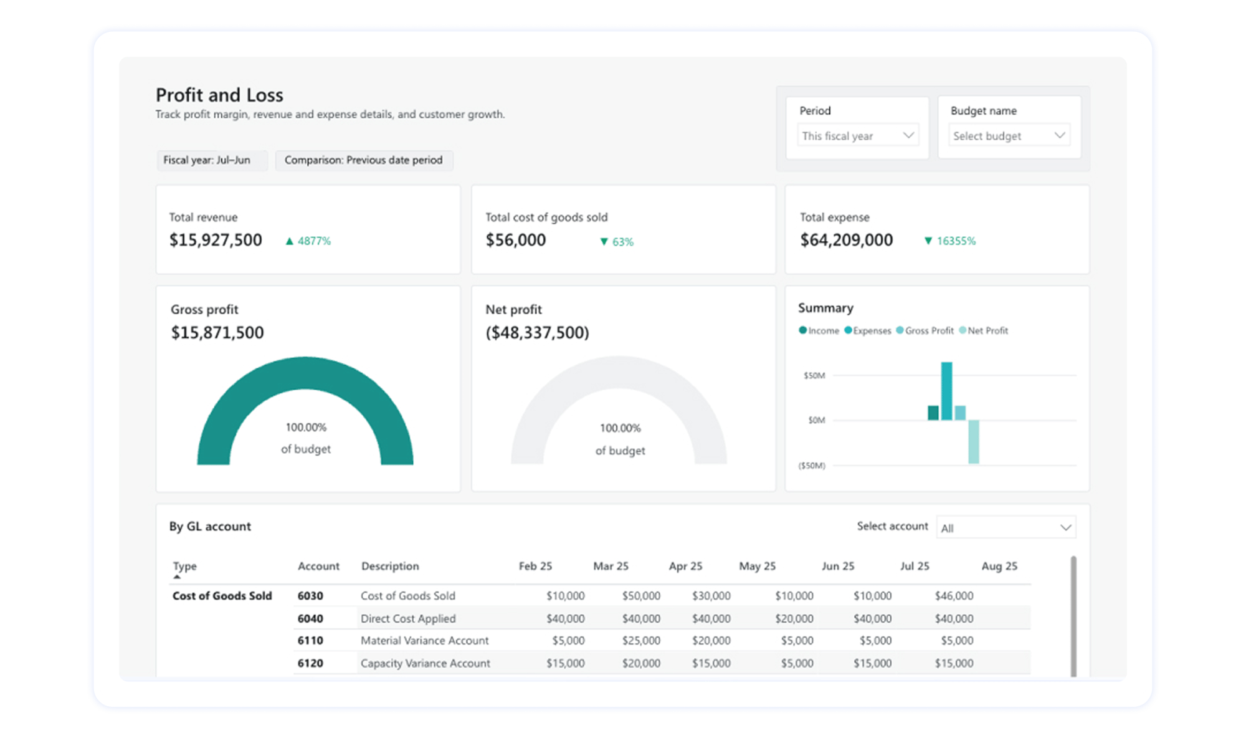Open the Budget name Select budget dropdown
The width and height of the screenshot is (1246, 738).
tap(1008, 135)
